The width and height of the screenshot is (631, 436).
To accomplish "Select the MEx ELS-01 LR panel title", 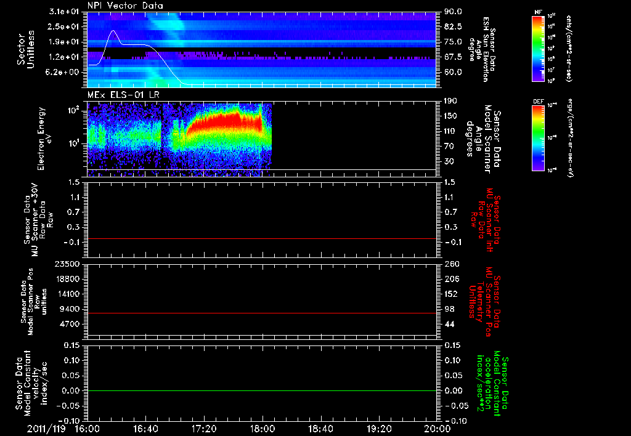I will pyautogui.click(x=121, y=94).
